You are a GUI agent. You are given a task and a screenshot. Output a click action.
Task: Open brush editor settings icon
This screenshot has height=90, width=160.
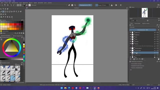coord(27,5)
